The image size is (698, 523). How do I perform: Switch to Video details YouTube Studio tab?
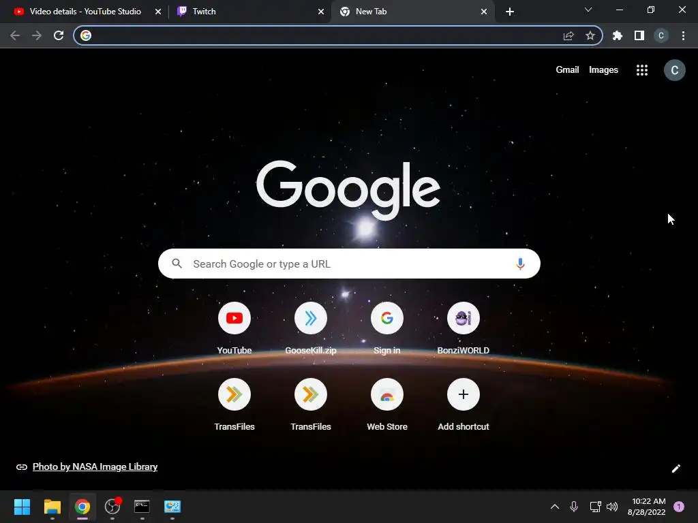pos(85,12)
